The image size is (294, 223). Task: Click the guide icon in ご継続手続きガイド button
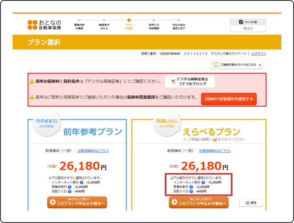tap(215, 65)
